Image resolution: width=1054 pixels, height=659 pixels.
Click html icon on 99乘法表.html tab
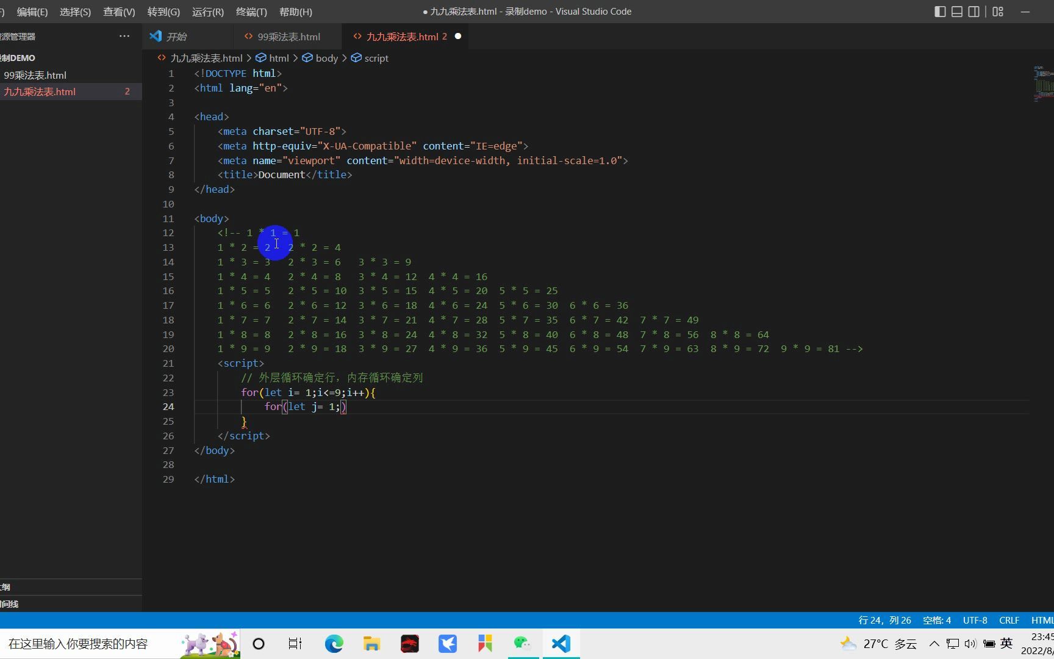tap(248, 37)
